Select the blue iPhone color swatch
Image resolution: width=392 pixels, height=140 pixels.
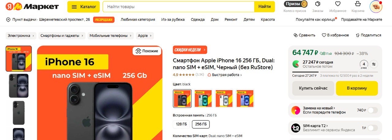click(x=245, y=98)
